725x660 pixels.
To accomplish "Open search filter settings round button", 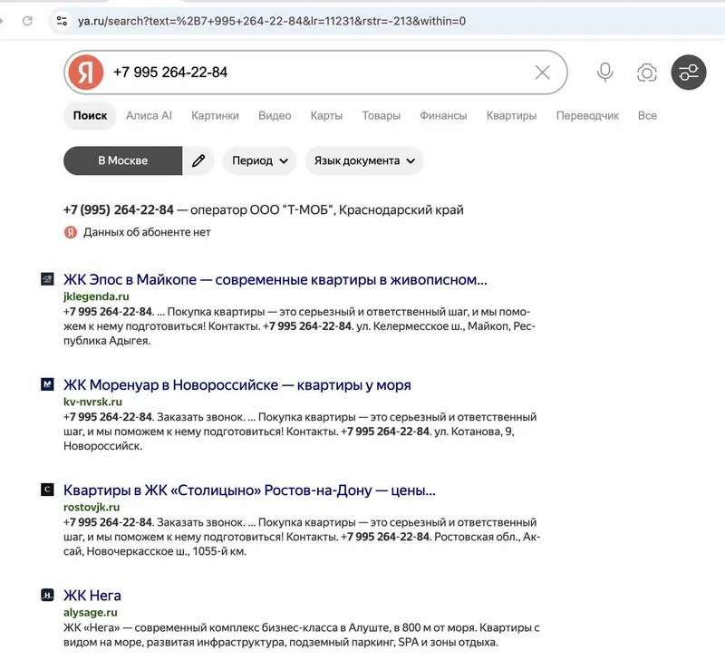I will point(689,73).
